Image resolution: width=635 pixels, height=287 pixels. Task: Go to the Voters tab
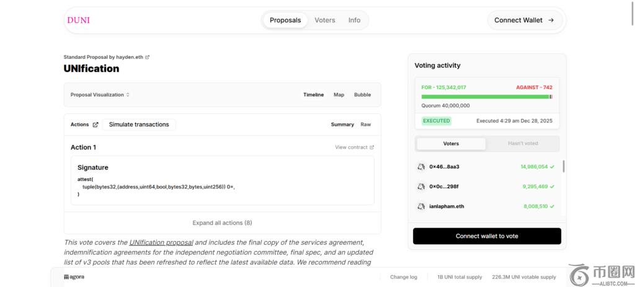(325, 20)
